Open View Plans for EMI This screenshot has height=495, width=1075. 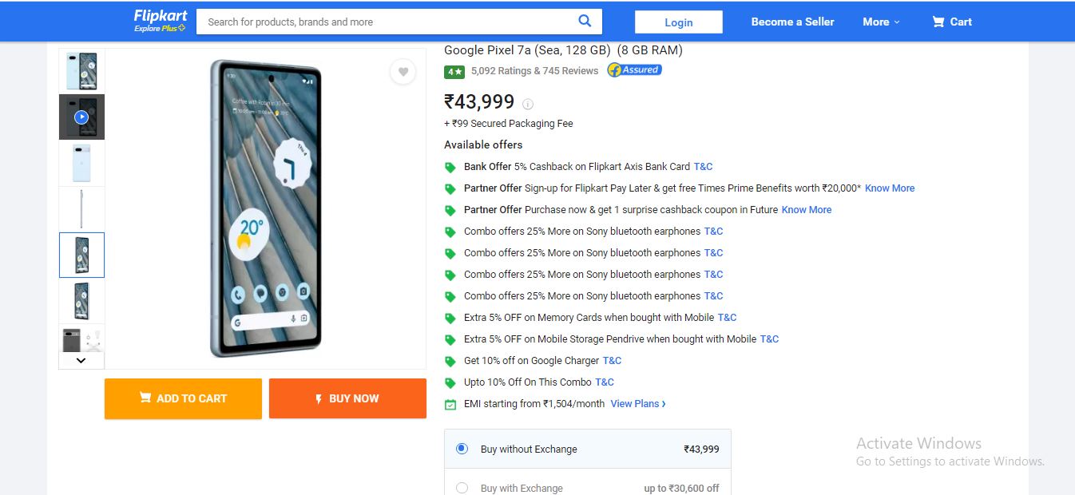pos(638,404)
